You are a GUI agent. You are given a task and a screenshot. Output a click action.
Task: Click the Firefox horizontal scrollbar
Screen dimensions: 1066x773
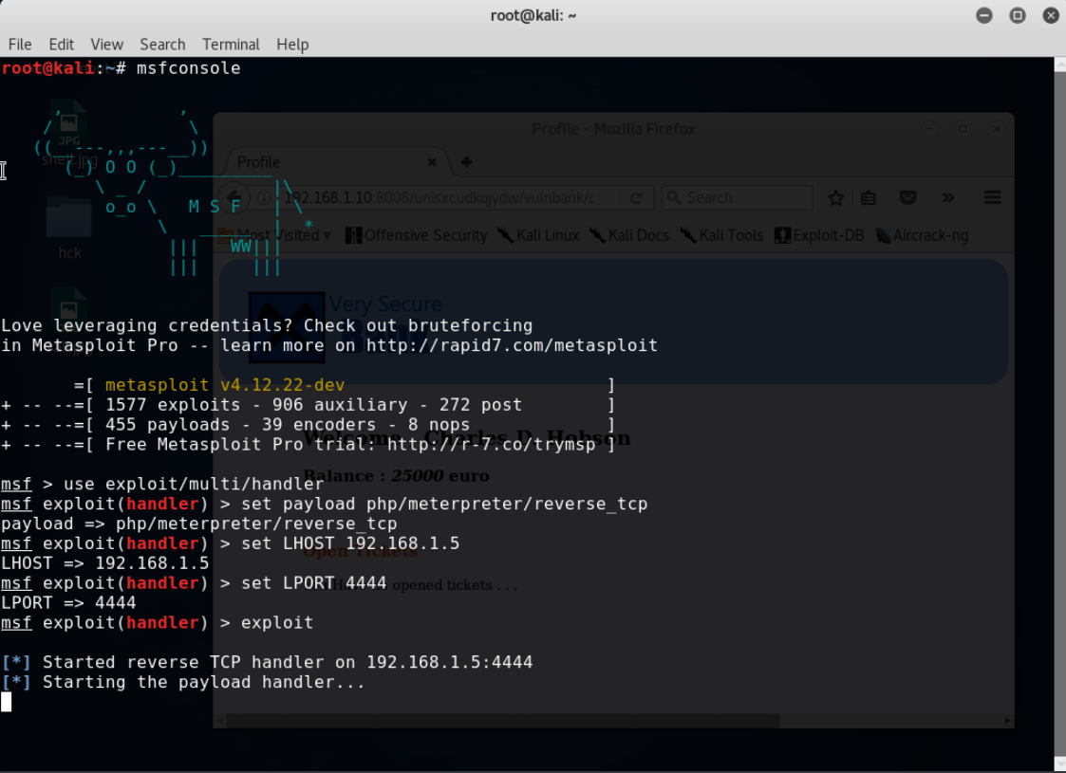pos(503,720)
